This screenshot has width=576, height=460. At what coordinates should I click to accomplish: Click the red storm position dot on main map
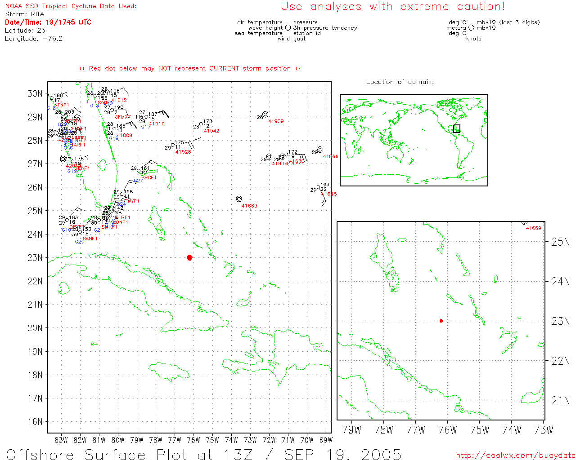(190, 257)
